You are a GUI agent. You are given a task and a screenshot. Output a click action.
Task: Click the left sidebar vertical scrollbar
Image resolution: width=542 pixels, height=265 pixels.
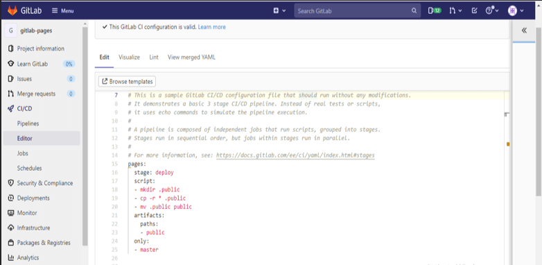[x=85, y=137]
